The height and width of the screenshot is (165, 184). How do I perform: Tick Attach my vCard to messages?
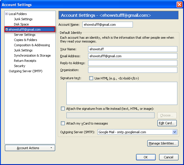(63, 123)
